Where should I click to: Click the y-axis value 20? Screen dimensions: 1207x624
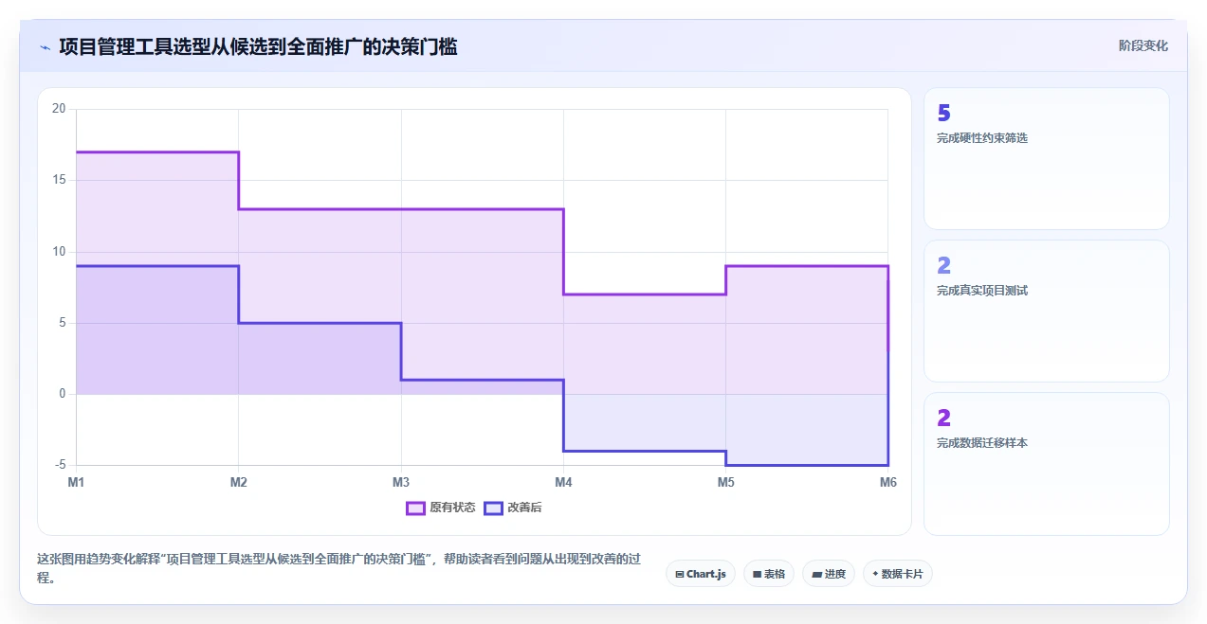[59, 109]
